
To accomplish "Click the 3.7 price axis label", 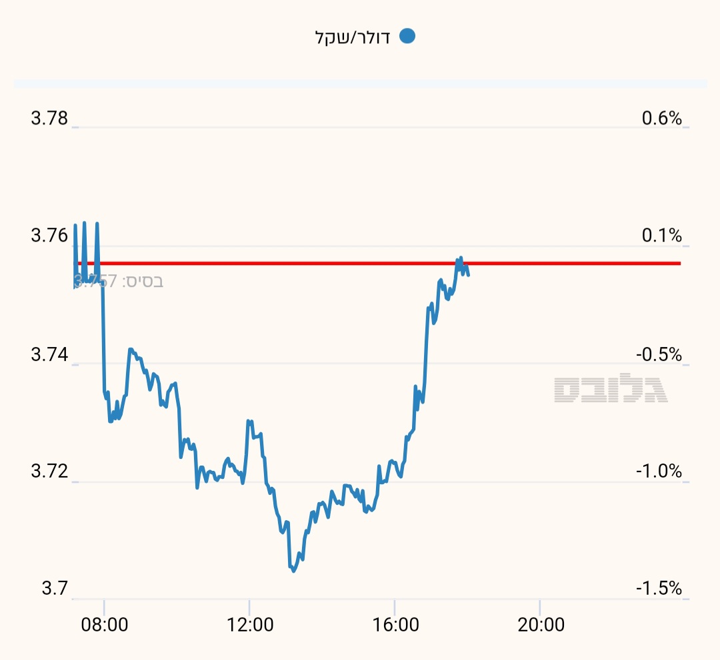I will point(55,589).
